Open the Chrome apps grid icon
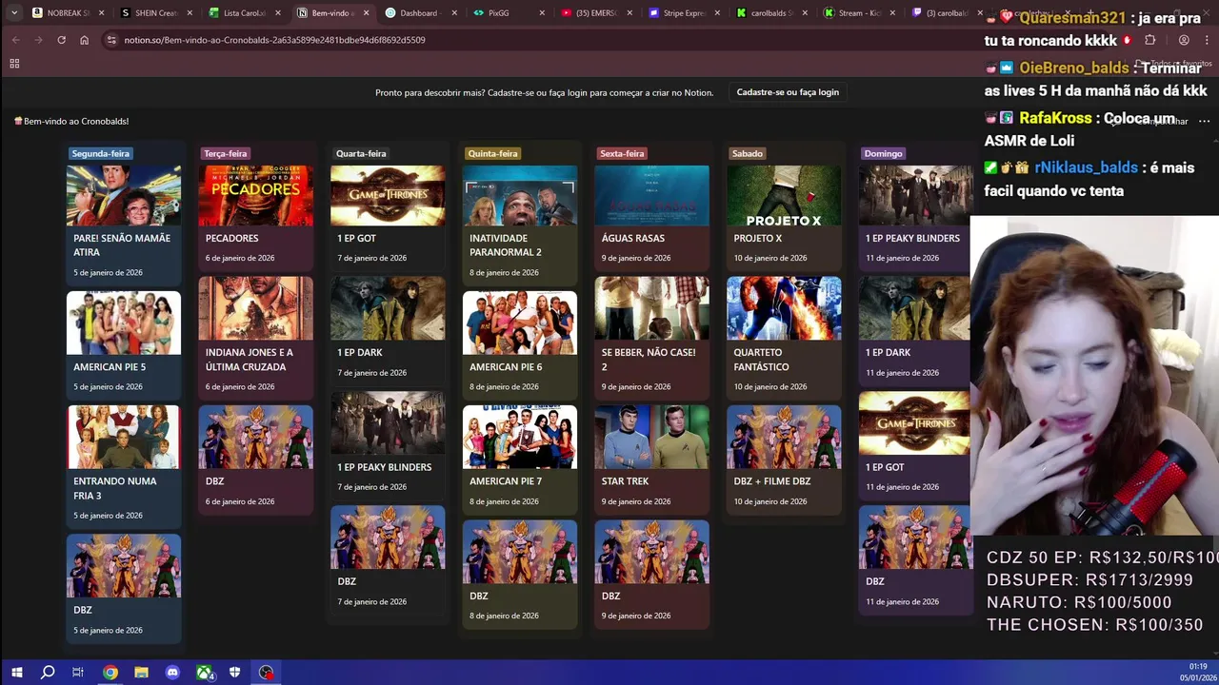Screen dimensions: 1219x685 point(14,64)
